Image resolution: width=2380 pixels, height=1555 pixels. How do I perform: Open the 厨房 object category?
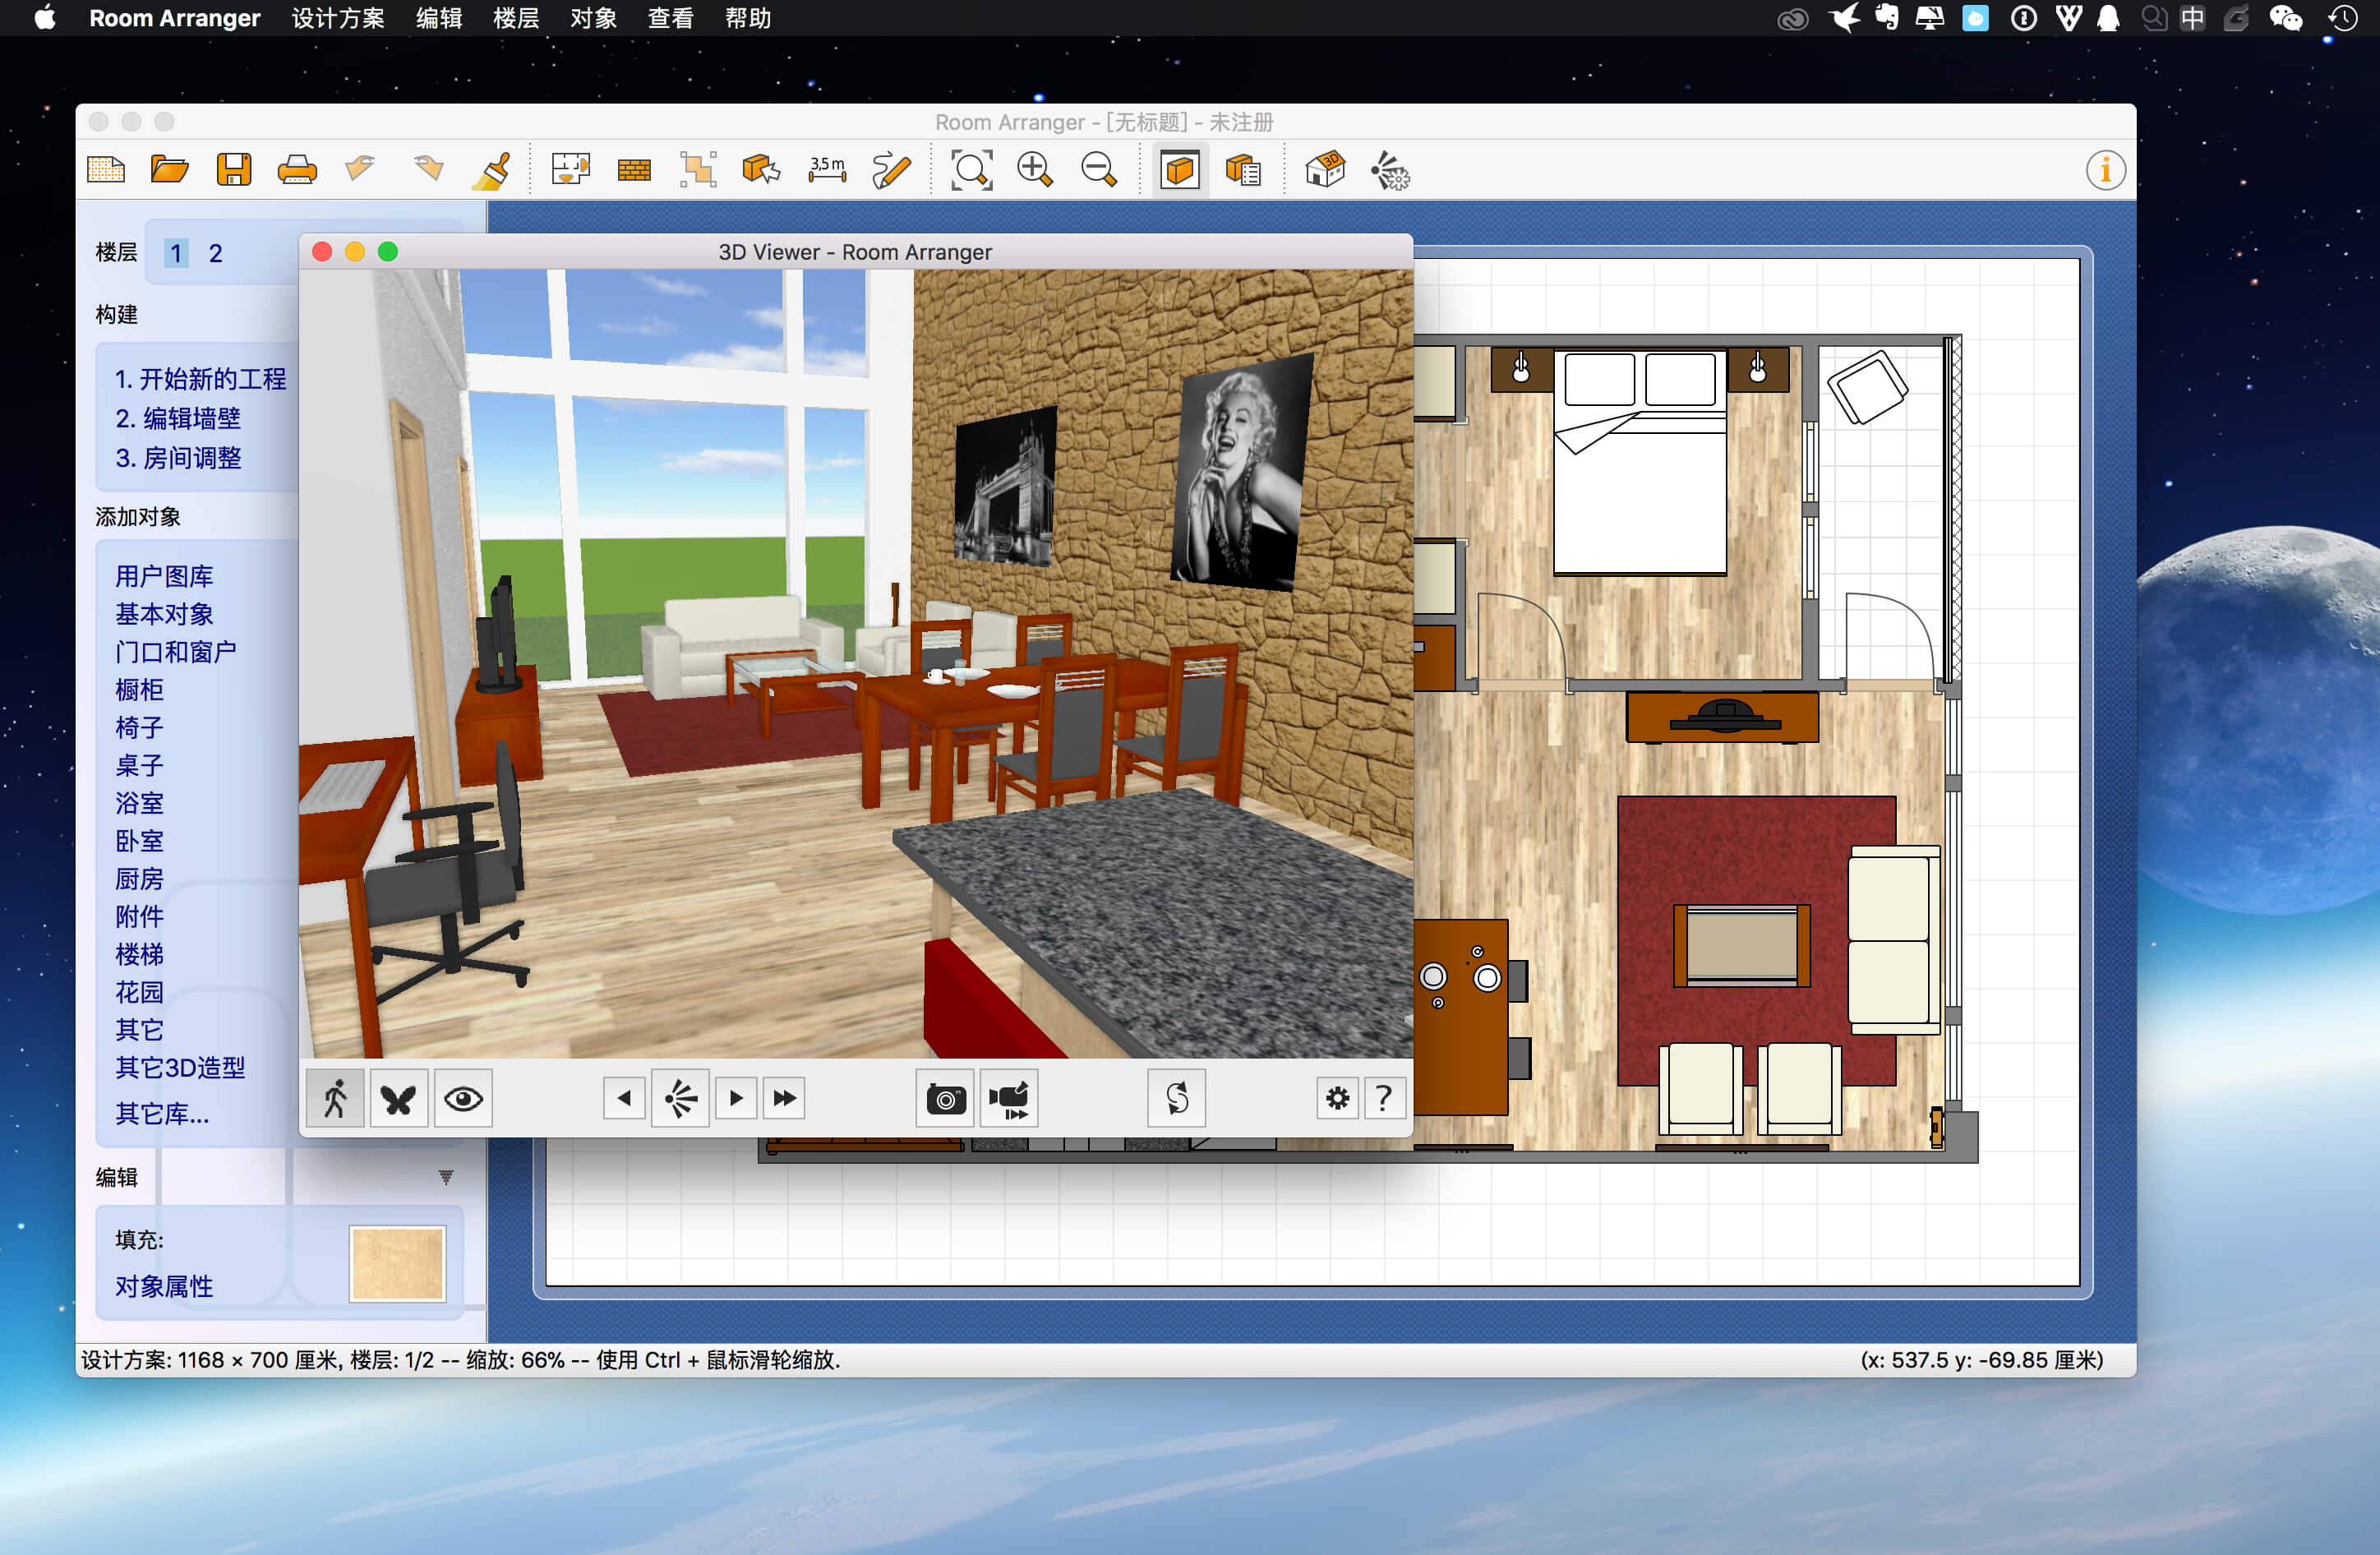pos(139,879)
